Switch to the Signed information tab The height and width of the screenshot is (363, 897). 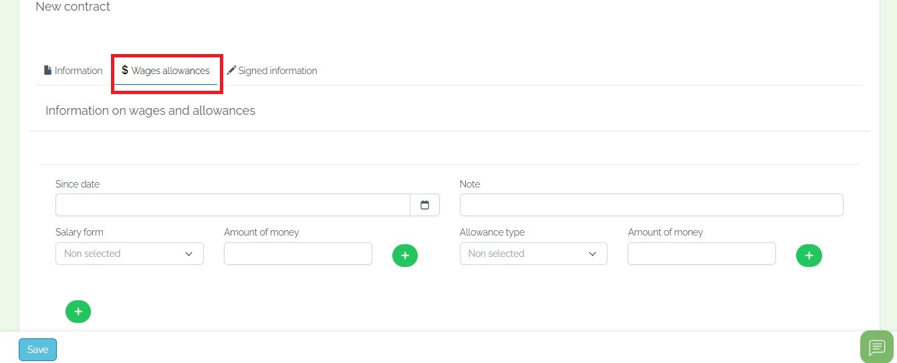tap(271, 70)
